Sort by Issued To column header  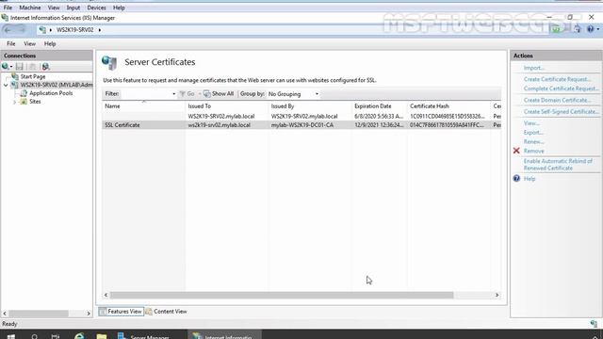[226, 106]
